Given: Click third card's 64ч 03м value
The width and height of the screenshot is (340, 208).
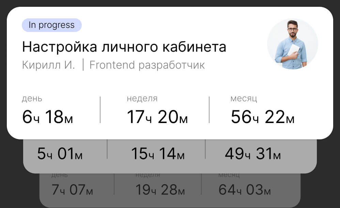Looking at the screenshot, I should (x=245, y=190).
